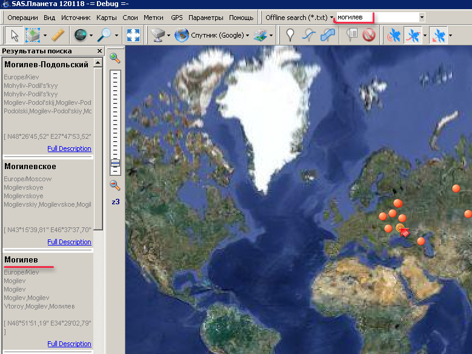Click the vertical zoom level slider
Image resolution: width=472 pixels, height=354 pixels.
115,121
